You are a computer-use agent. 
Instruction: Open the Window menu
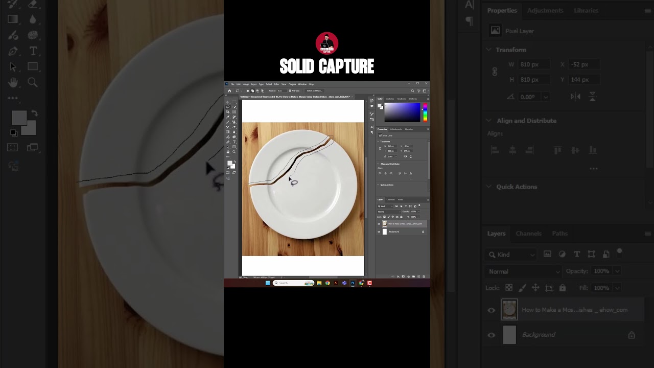click(x=302, y=84)
